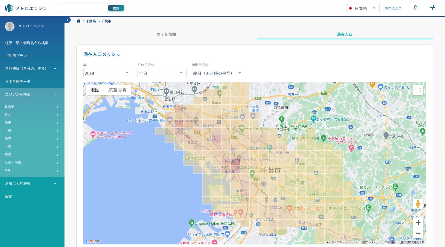Open the map 利用規約 link
This screenshot has height=247, width=445.
390,242
